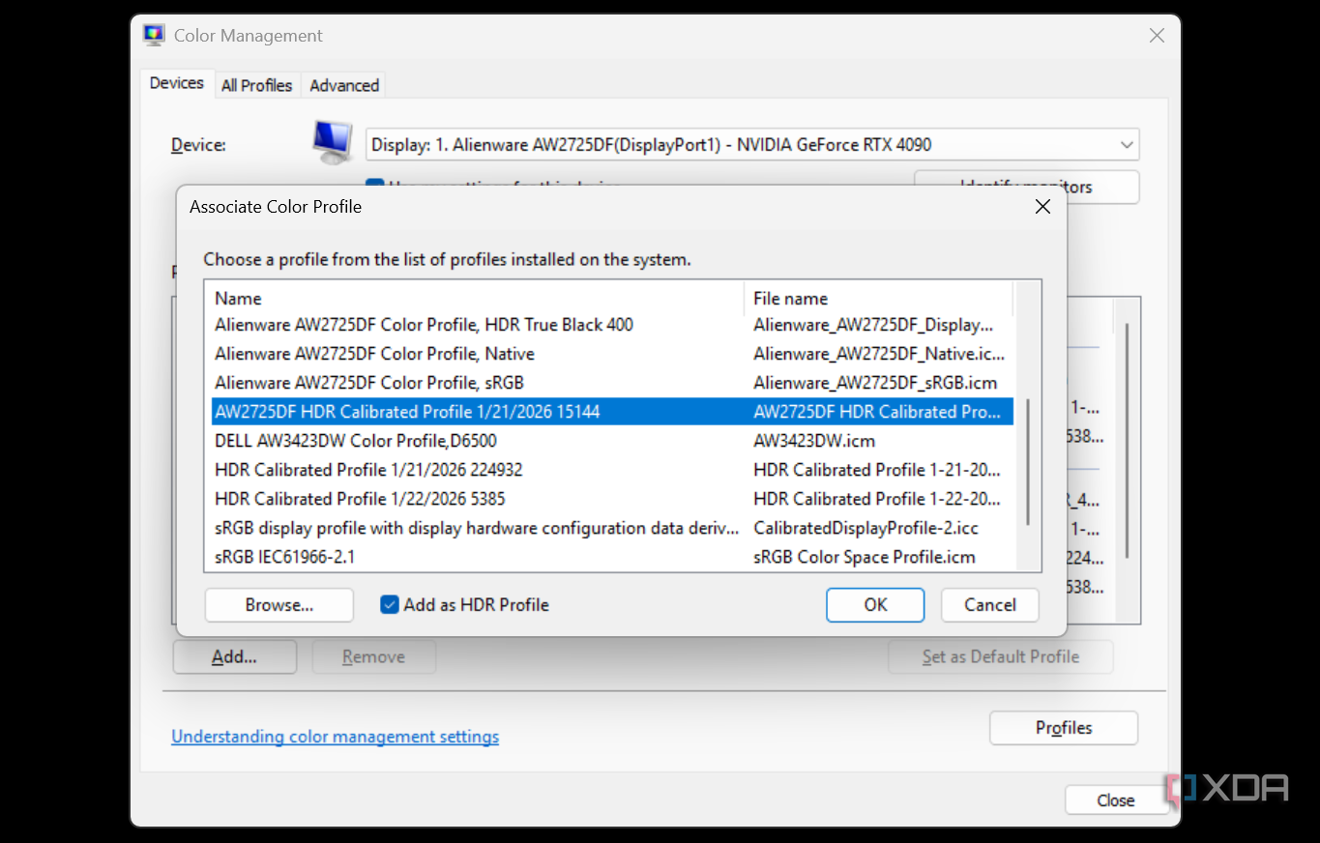Click the Browse... button
This screenshot has width=1320, height=843.
[x=279, y=605]
